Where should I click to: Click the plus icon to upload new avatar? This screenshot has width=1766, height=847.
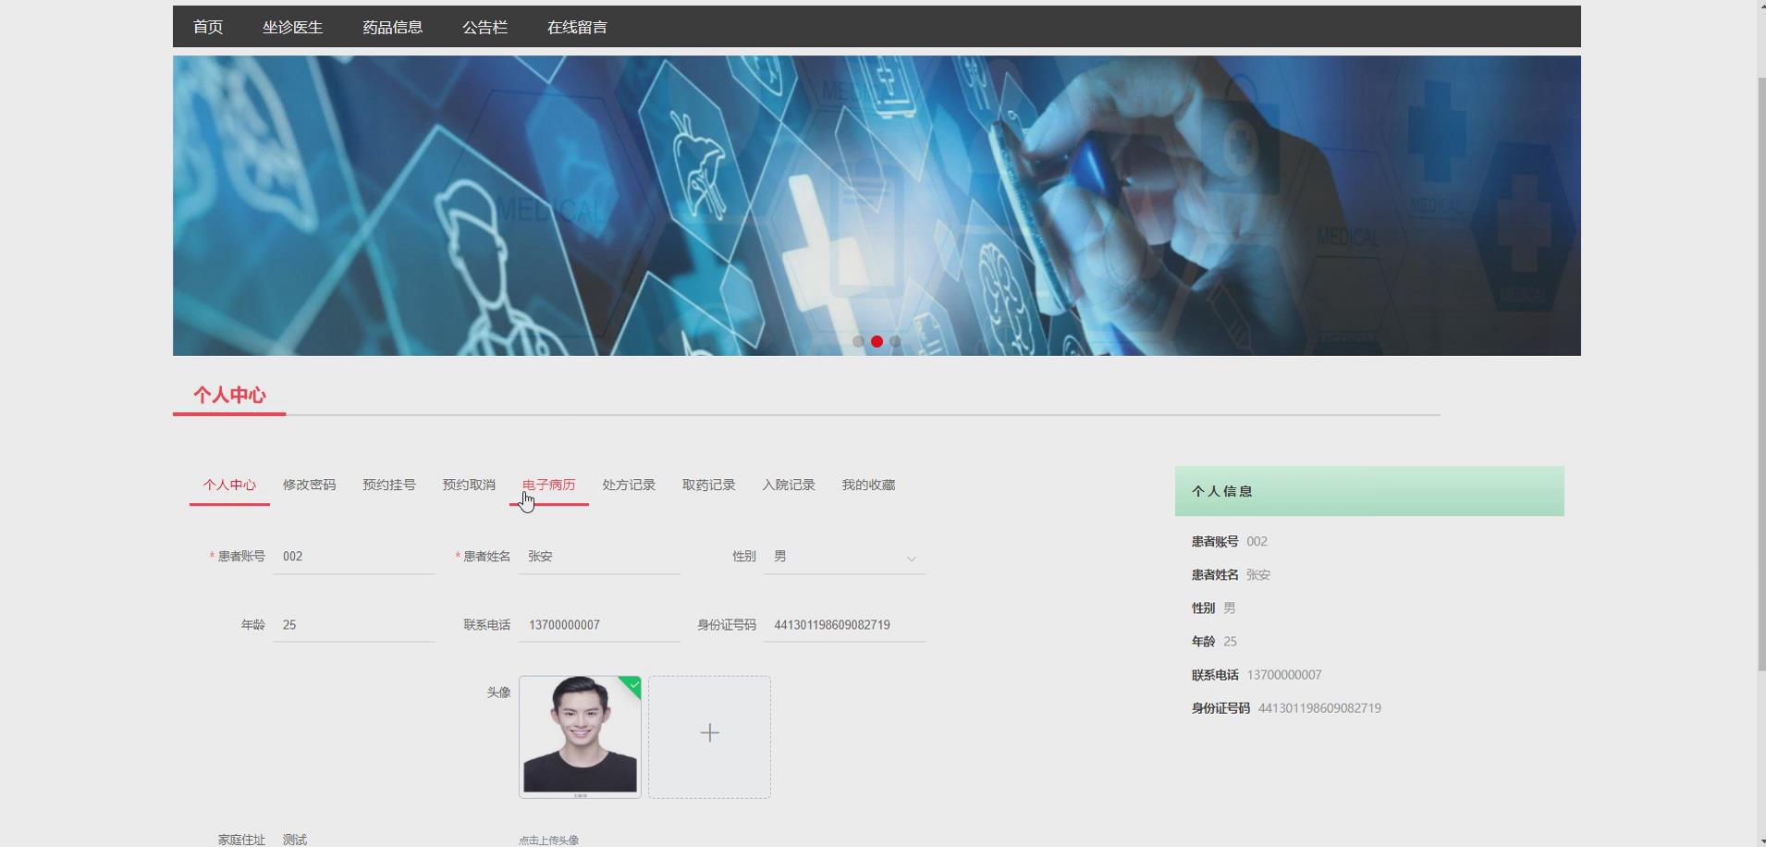tap(708, 731)
